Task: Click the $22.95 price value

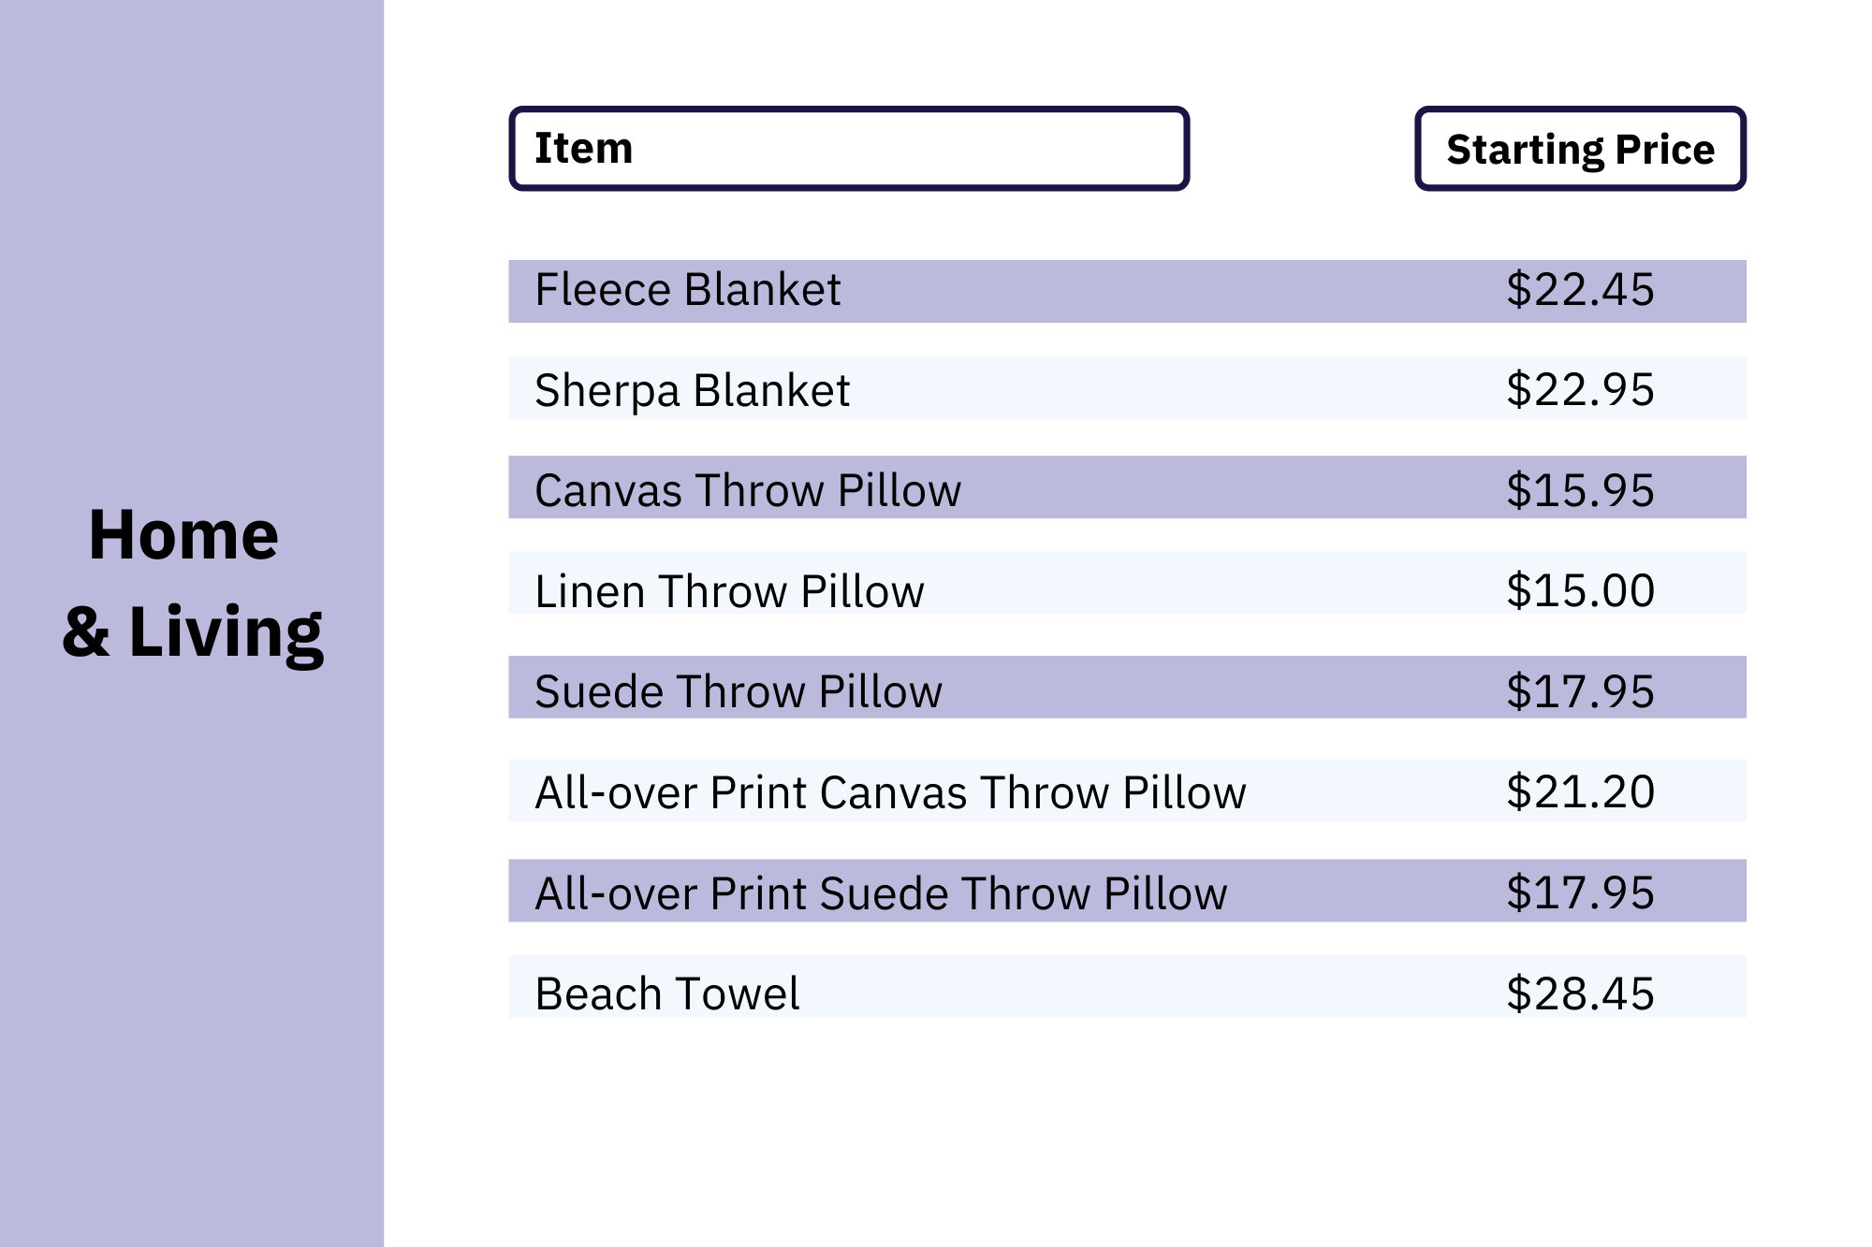Action: pyautogui.click(x=1580, y=390)
